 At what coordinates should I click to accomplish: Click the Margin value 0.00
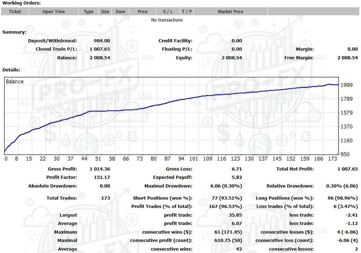click(x=352, y=49)
